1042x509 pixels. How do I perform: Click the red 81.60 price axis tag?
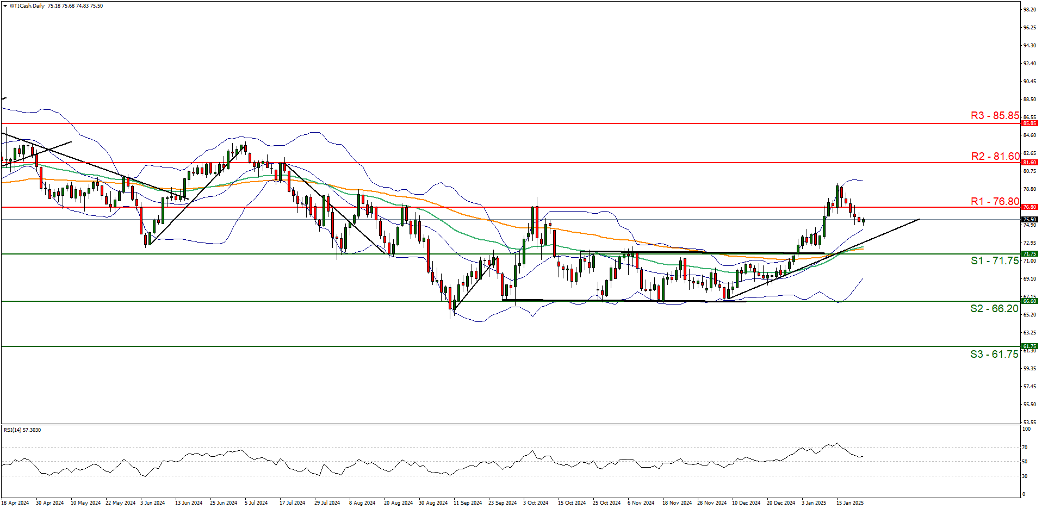(x=1029, y=163)
